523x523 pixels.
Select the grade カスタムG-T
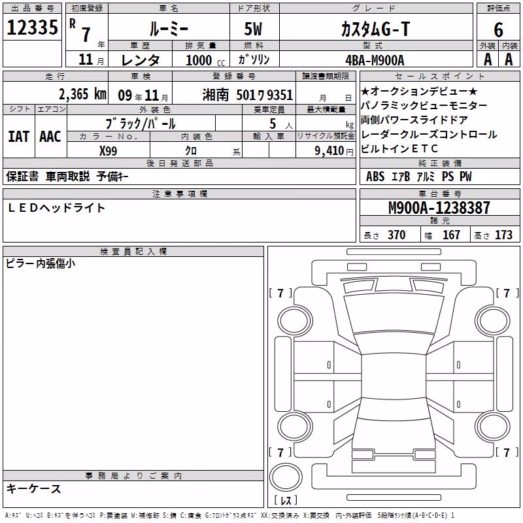click(375, 29)
